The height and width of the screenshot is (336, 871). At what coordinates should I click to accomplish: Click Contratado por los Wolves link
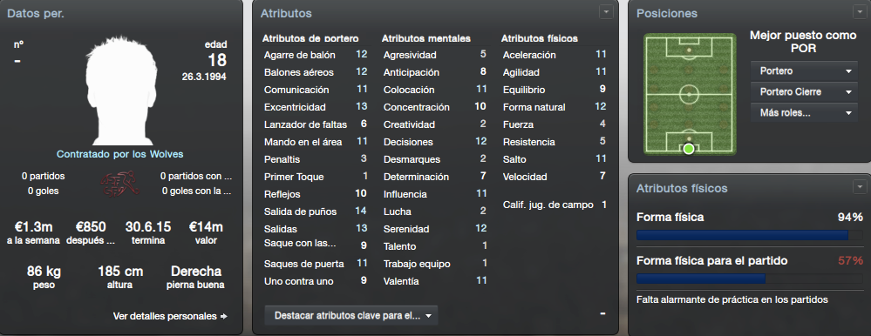pyautogui.click(x=120, y=154)
